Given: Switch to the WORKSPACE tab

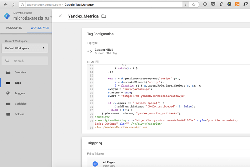Looking at the screenshot, I should (40, 28).
